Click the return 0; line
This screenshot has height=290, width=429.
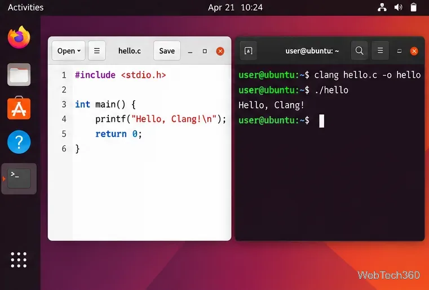click(x=118, y=134)
